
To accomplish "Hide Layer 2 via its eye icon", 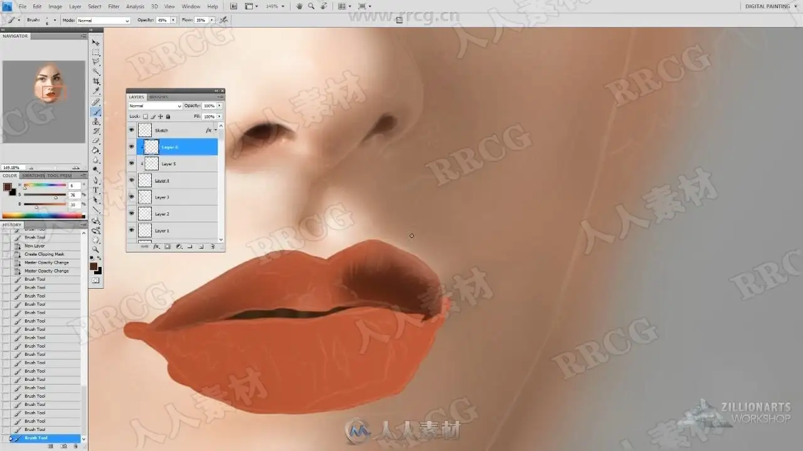I will [x=132, y=214].
